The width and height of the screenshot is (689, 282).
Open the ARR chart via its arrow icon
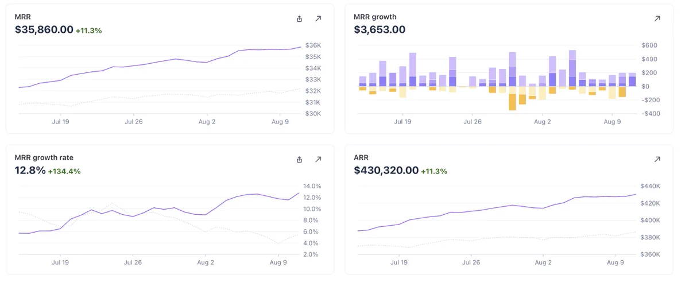pyautogui.click(x=657, y=159)
